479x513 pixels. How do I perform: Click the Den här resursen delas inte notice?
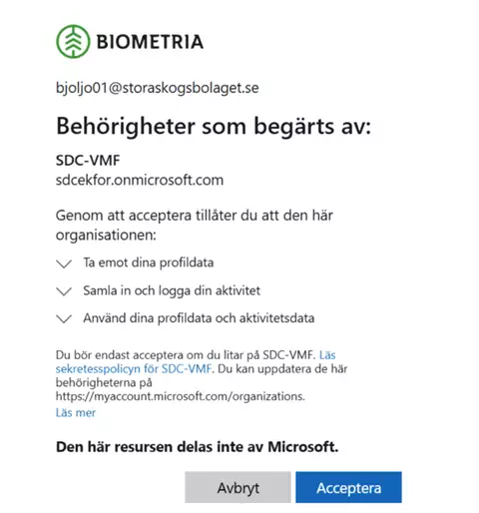tap(197, 447)
